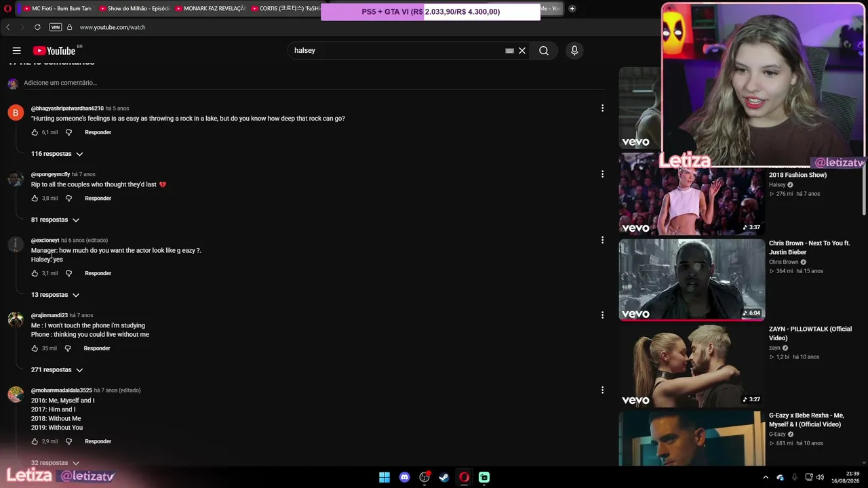Play the ZAYN 3:27 thumbnail
Screen dimensions: 868x488
[692, 366]
